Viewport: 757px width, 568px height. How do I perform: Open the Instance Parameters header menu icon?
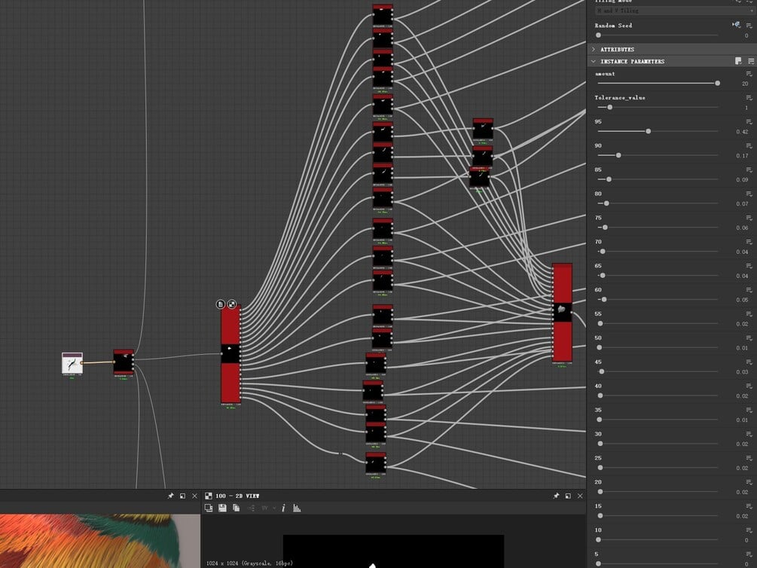(751, 61)
